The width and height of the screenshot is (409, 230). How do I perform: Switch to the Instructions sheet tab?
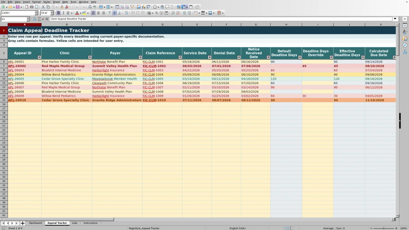pyautogui.click(x=91, y=223)
